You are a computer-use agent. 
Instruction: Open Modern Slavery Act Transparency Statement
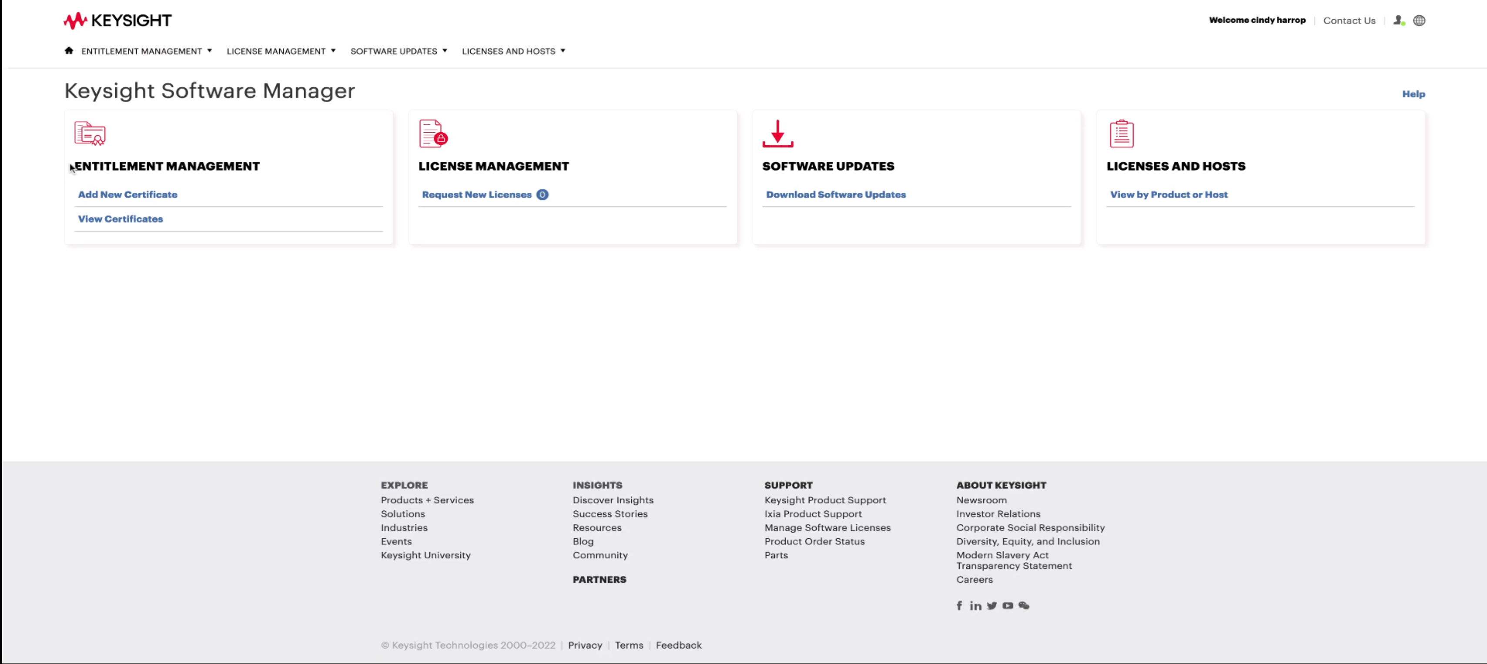pos(1014,560)
